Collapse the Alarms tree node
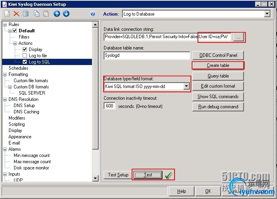The width and height of the screenshot is (277, 199). (5, 149)
